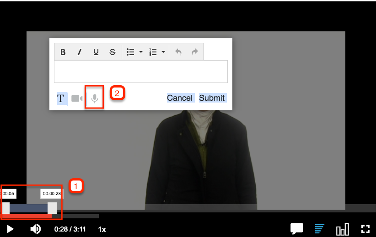This screenshot has height=237, width=376.
Task: Click inside the comment text area
Action: point(140,72)
